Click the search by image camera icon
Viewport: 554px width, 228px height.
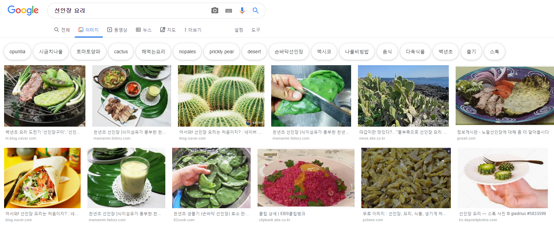214,11
